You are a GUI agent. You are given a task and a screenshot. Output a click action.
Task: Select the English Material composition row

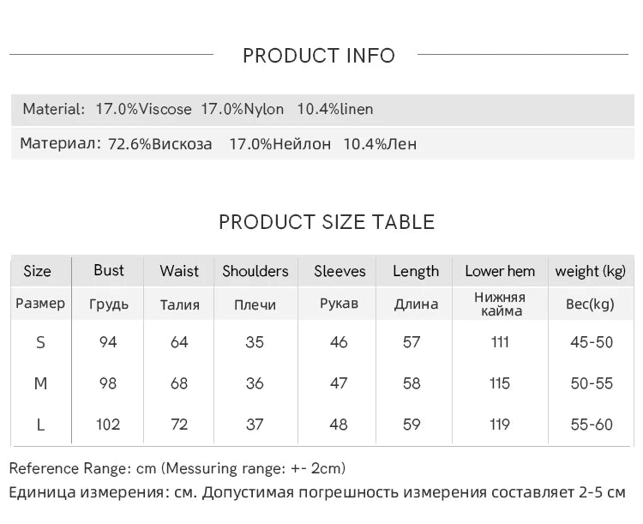pyautogui.click(x=322, y=110)
